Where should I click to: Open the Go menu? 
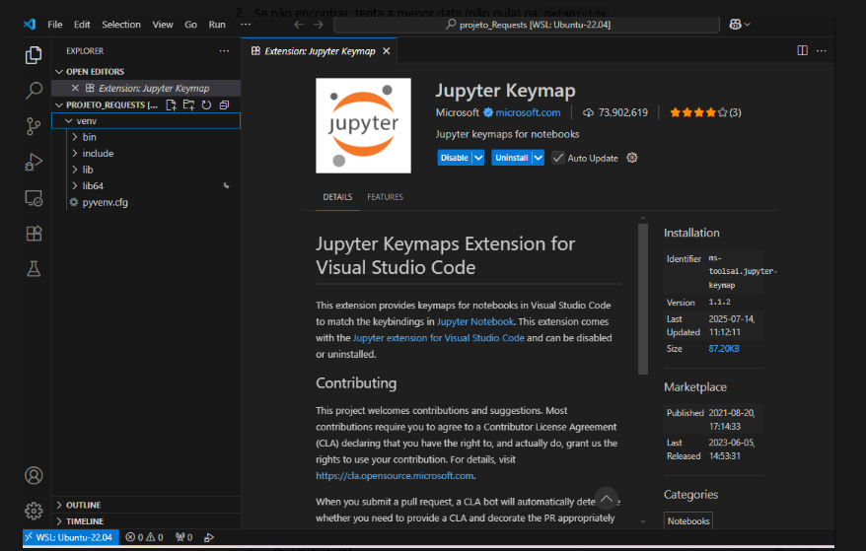[190, 25]
